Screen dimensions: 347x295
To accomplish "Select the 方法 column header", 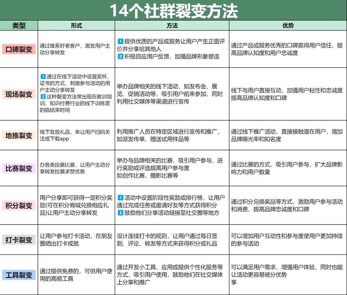I will [173, 25].
